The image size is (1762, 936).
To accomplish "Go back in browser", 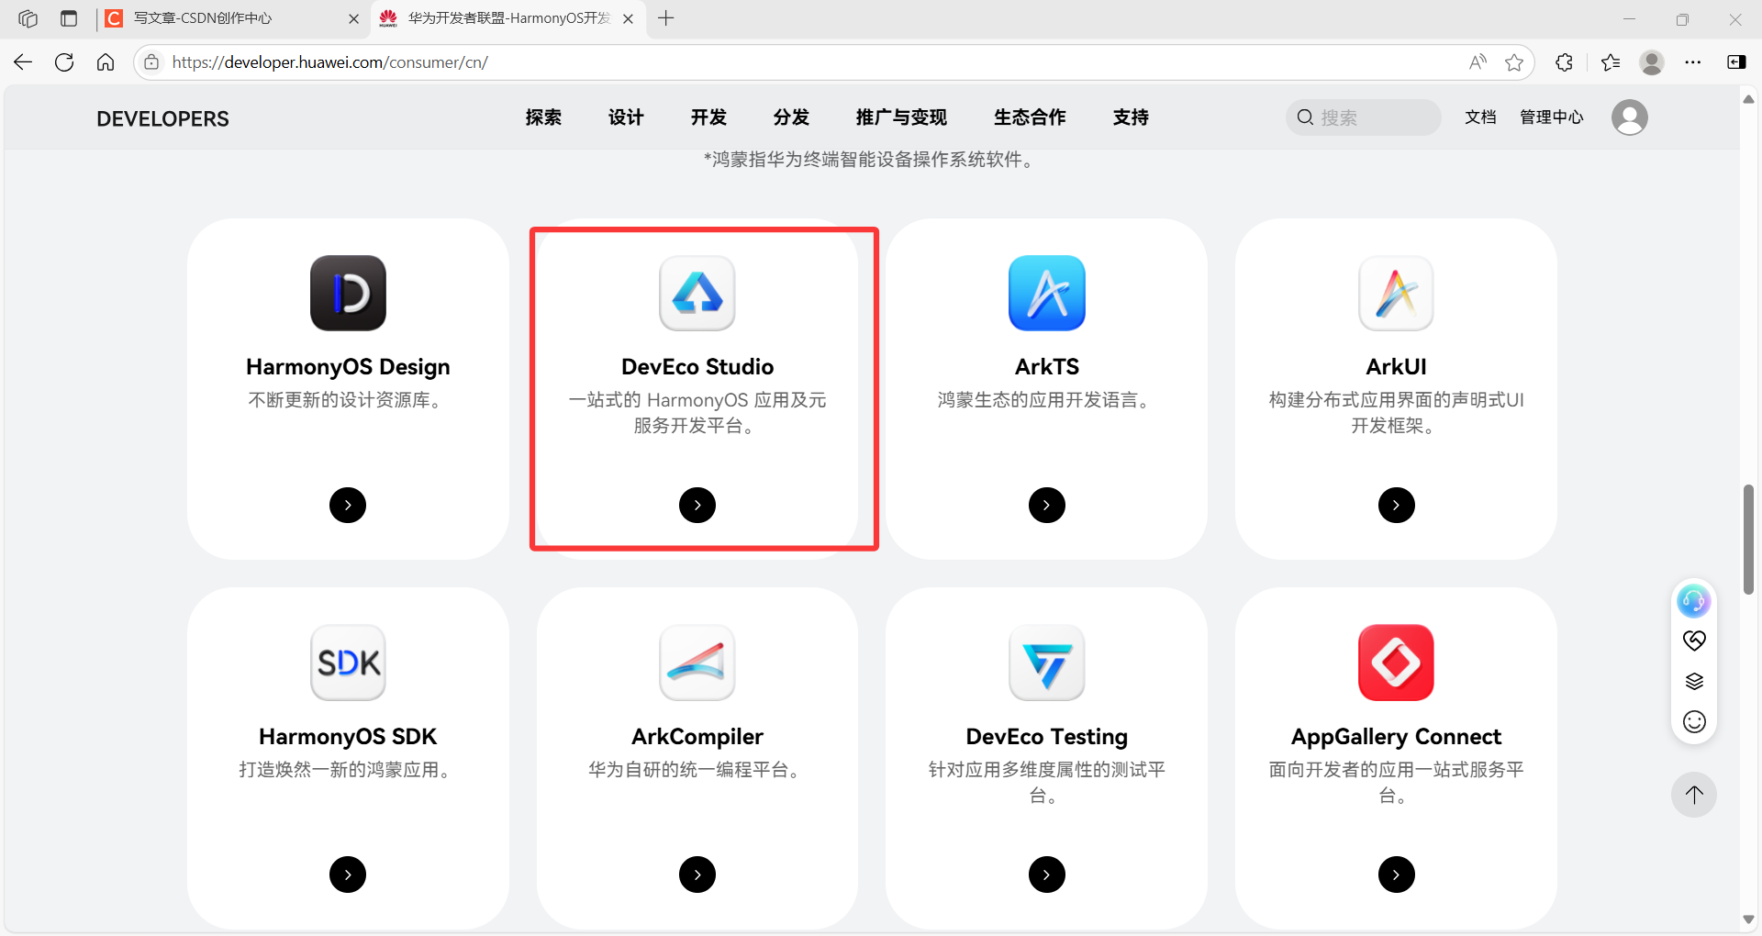I will [23, 62].
